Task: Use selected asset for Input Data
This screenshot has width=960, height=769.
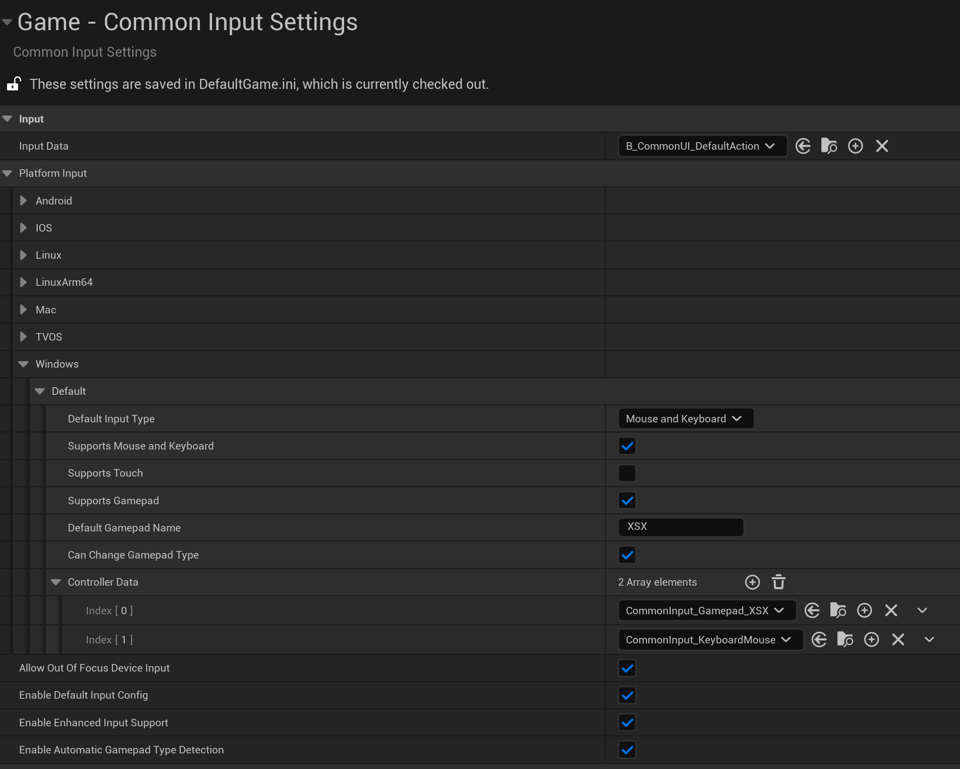Action: point(803,146)
